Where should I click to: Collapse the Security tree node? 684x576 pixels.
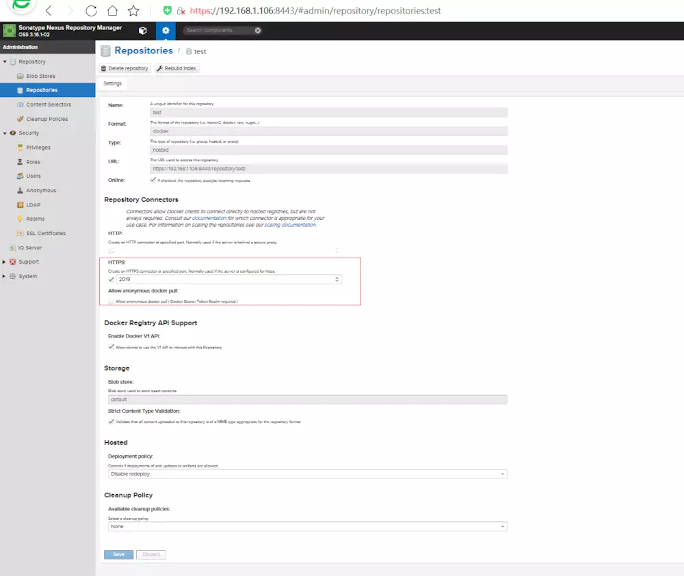click(5, 133)
